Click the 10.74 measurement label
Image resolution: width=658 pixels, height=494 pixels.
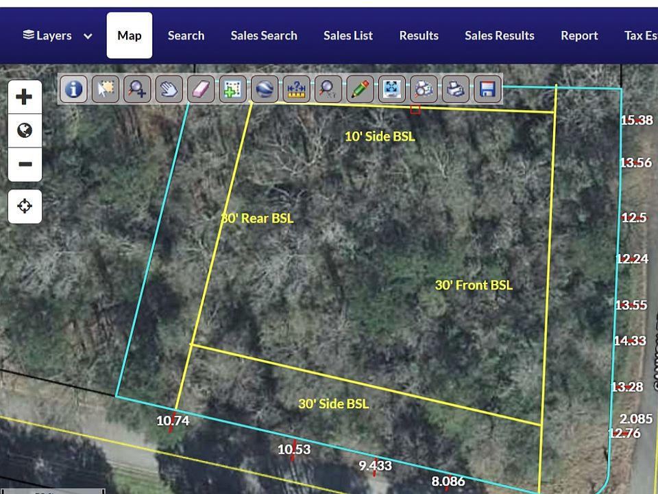(x=173, y=421)
